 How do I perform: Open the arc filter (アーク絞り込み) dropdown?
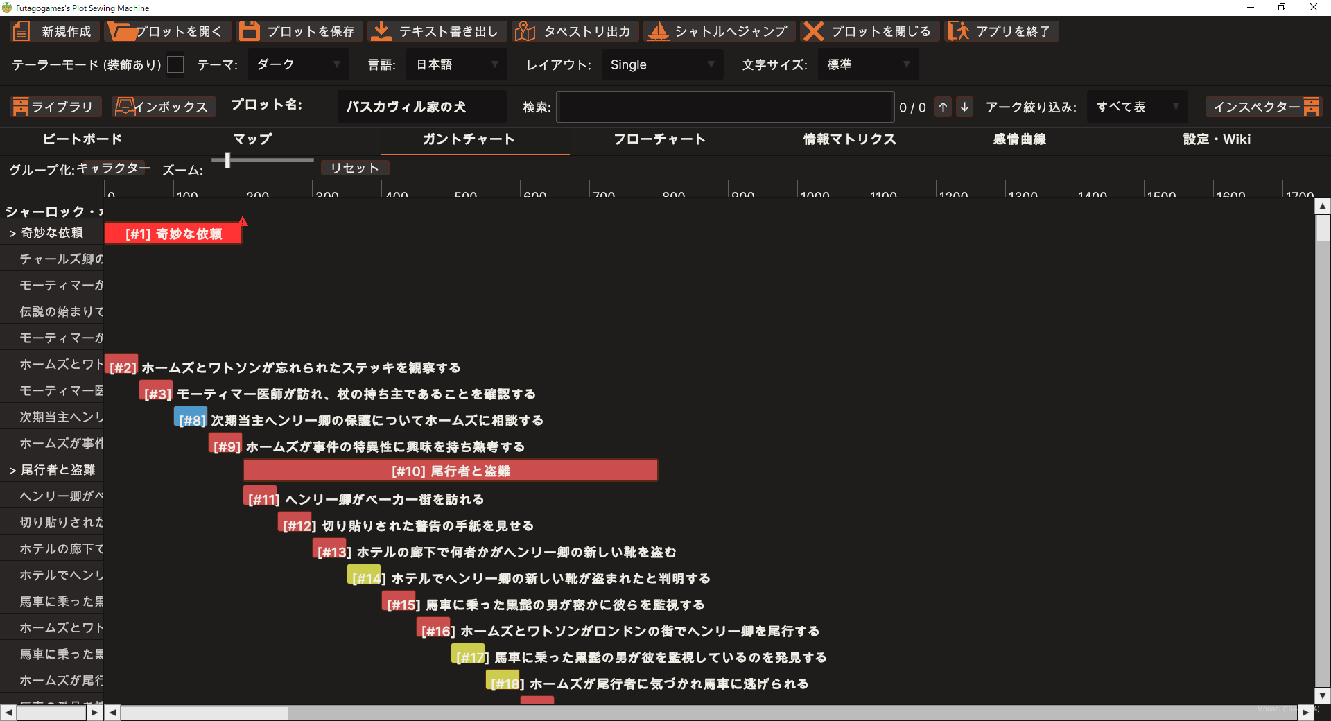pyautogui.click(x=1137, y=107)
